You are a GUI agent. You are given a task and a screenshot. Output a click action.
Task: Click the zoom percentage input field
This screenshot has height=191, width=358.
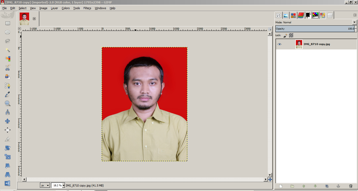(57, 186)
